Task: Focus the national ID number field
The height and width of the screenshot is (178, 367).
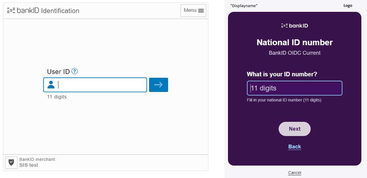Action: click(295, 88)
